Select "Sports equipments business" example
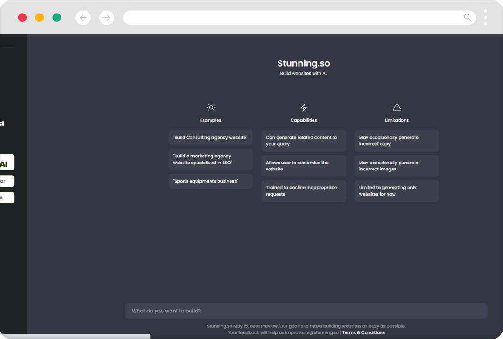Screen dimensions: 503x339 [211, 181]
